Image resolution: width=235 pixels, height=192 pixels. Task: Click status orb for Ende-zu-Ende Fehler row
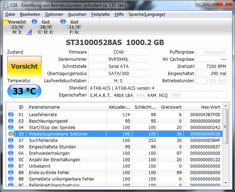[x=11, y=172]
